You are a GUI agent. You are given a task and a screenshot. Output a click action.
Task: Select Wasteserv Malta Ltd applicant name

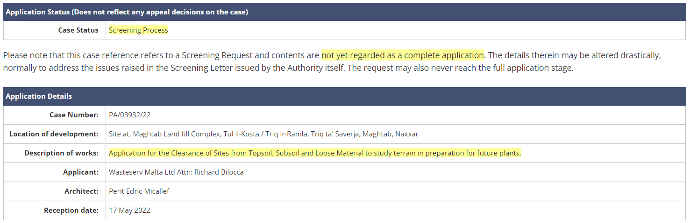coord(176,172)
